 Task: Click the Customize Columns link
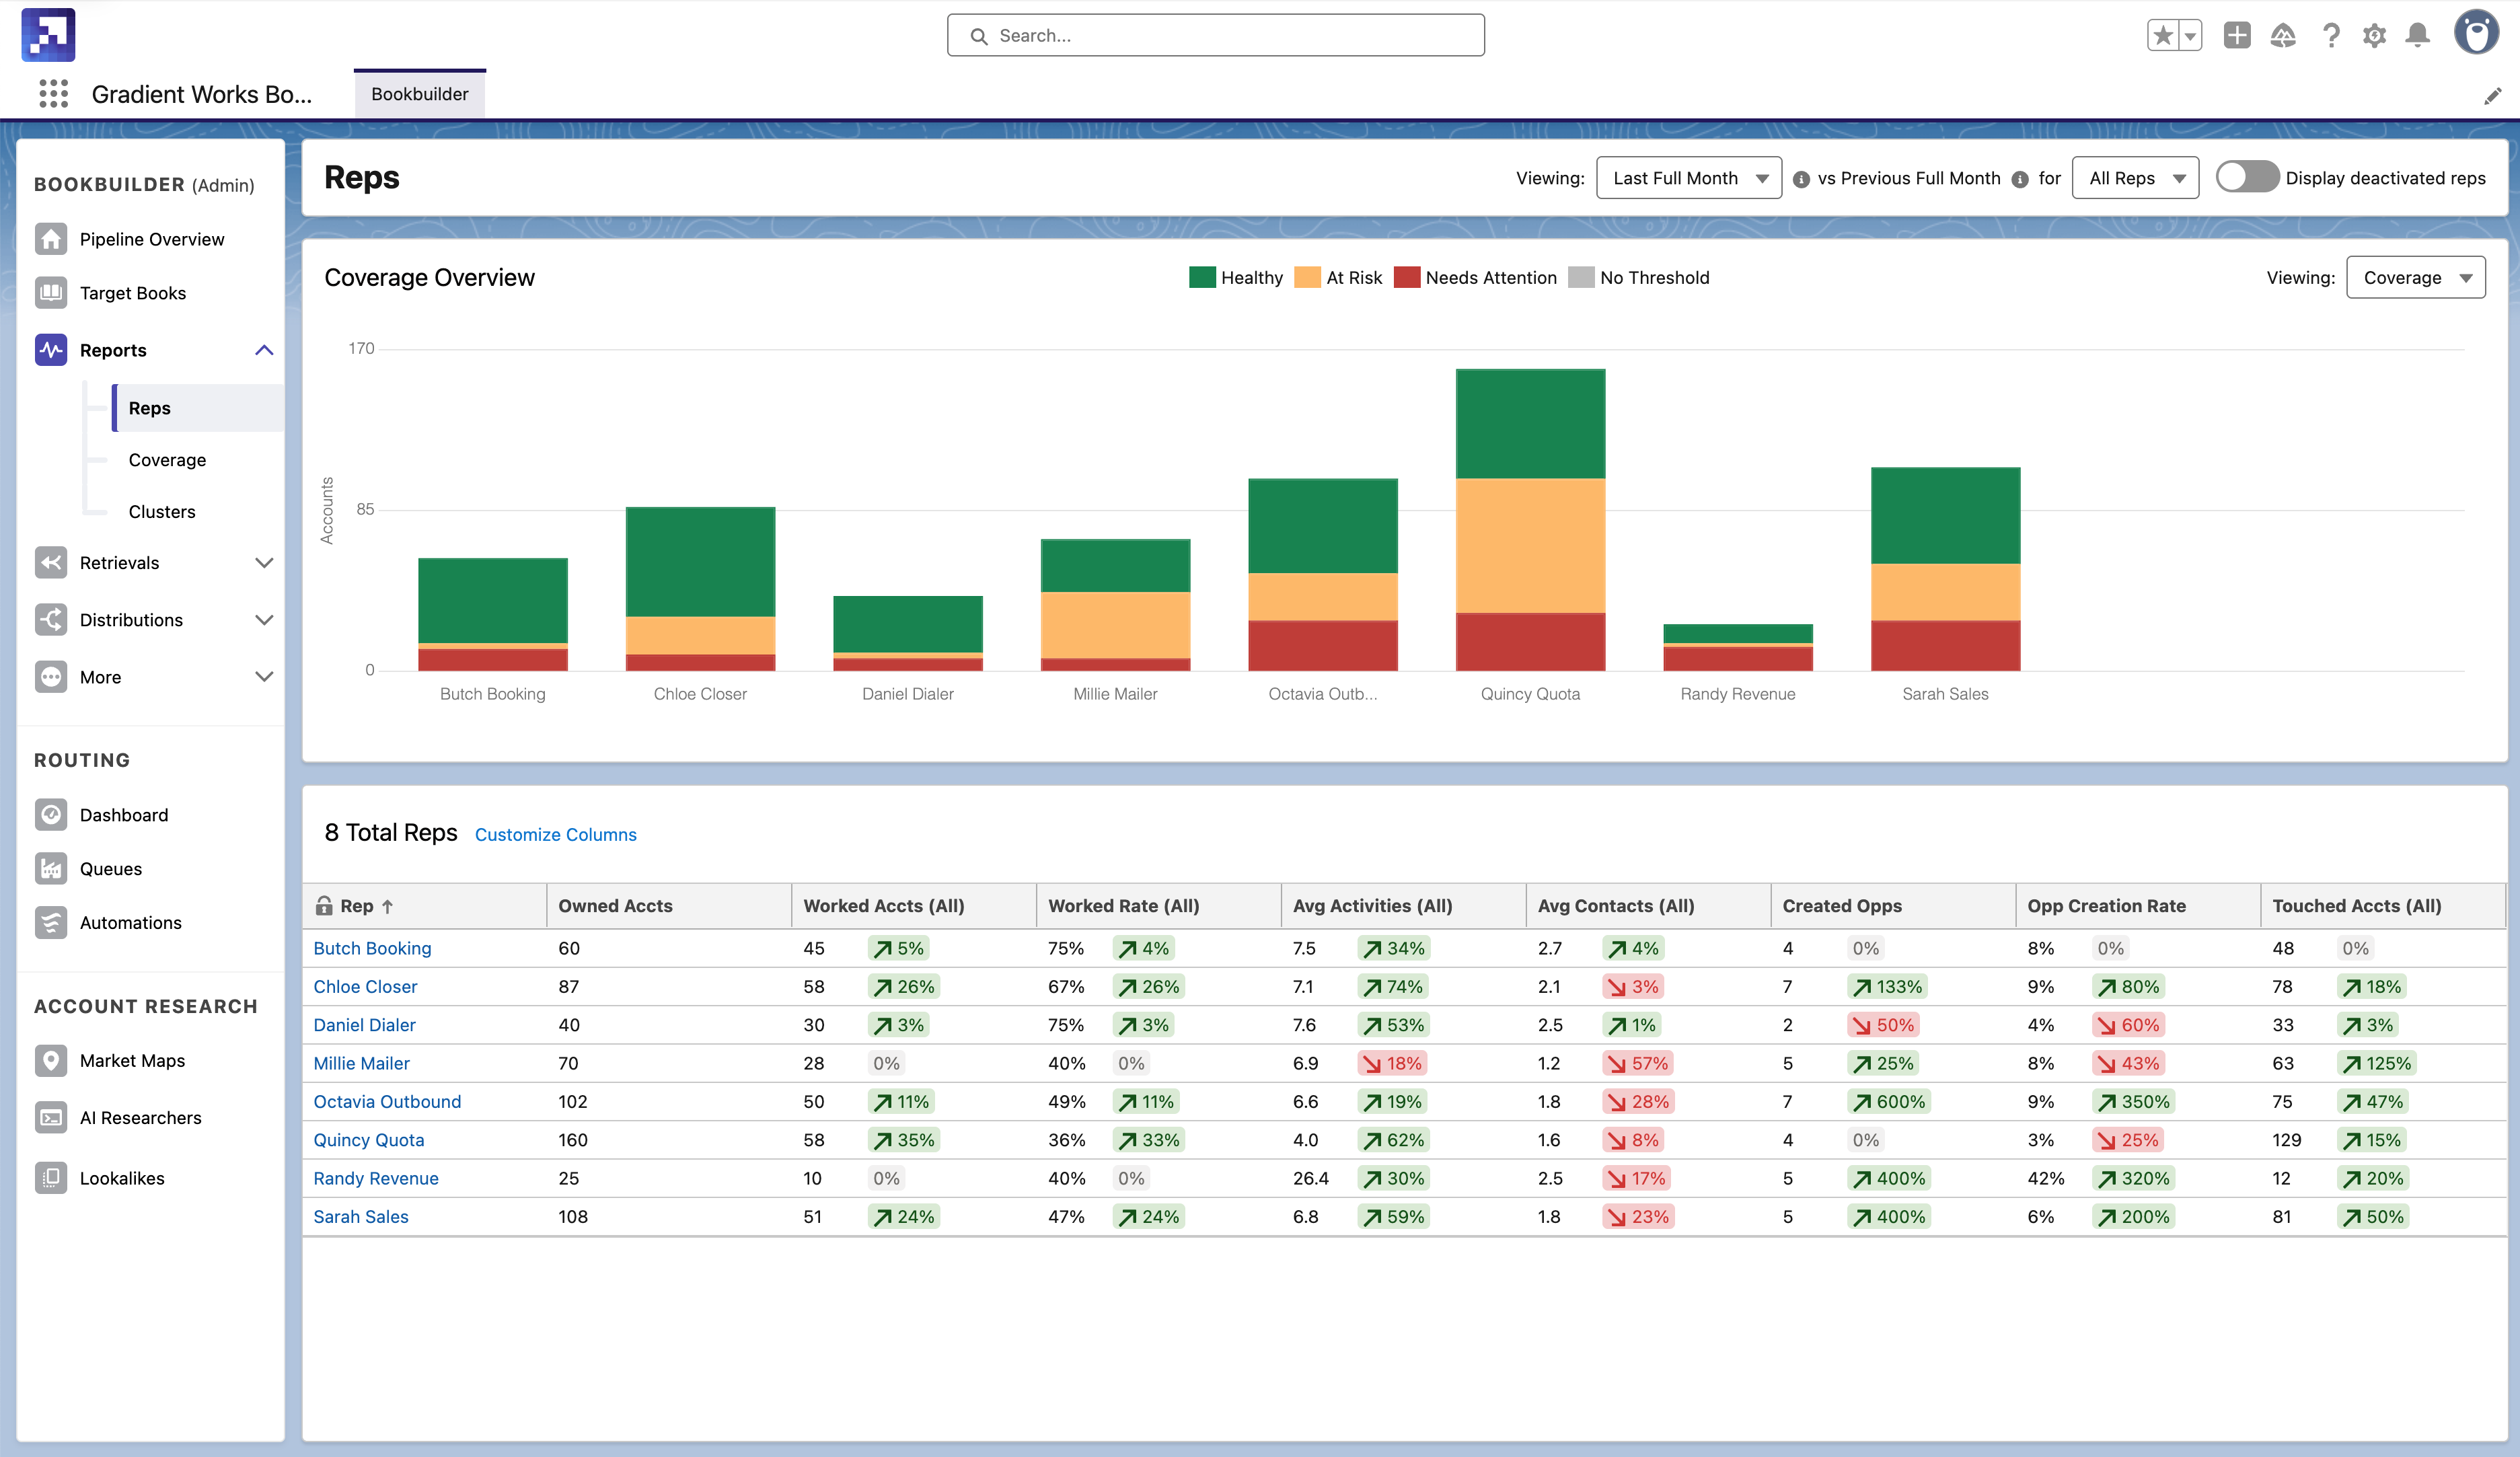click(555, 834)
